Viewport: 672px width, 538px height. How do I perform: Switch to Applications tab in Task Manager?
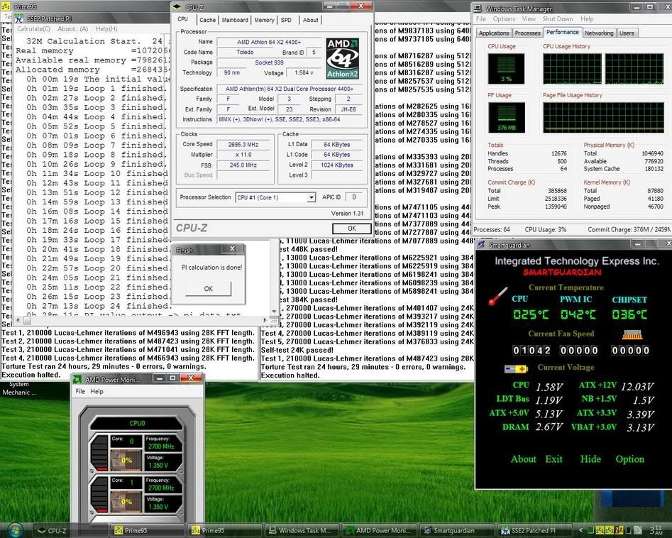(x=494, y=33)
